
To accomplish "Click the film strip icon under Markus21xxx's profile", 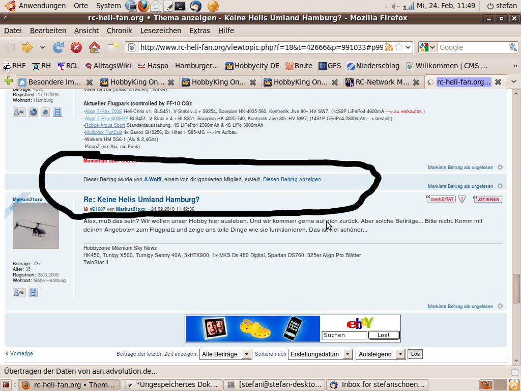I will click(33, 293).
